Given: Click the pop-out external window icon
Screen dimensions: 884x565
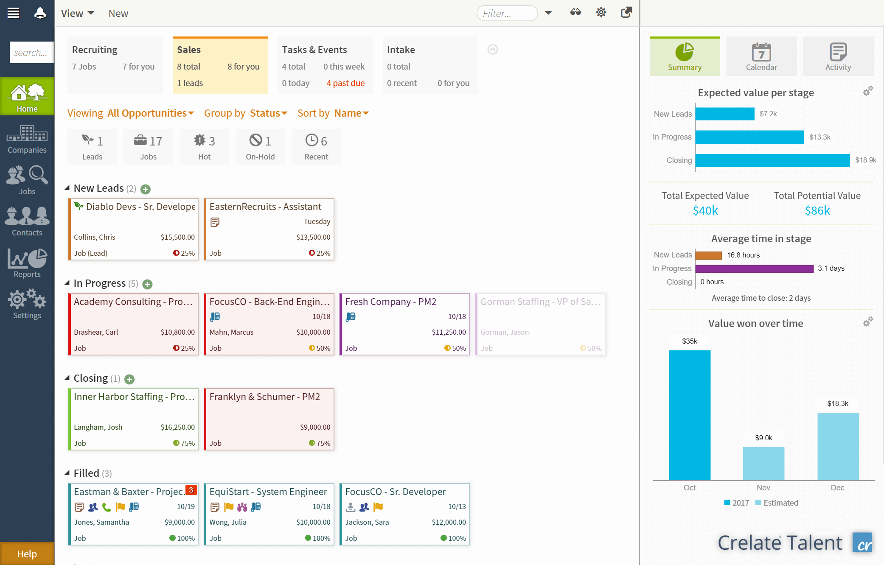Looking at the screenshot, I should coord(626,12).
